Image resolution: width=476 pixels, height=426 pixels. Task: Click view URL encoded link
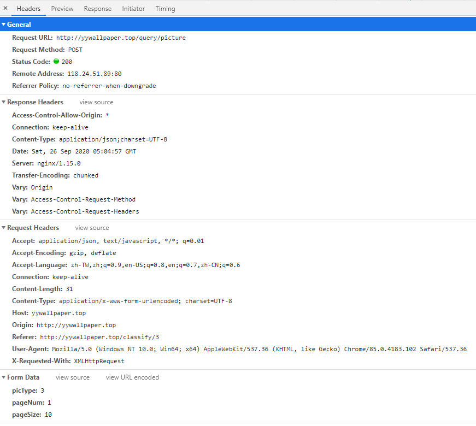(132, 377)
